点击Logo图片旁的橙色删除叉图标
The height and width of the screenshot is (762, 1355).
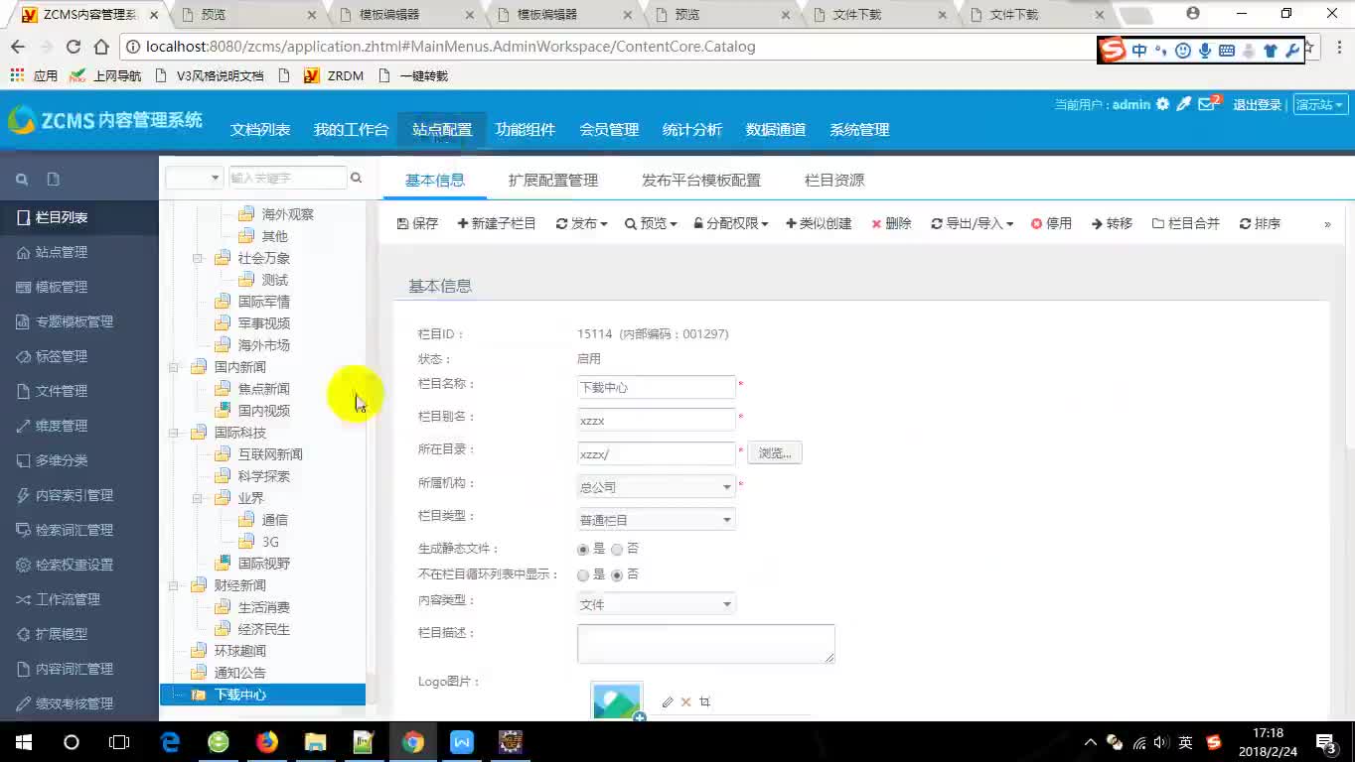[x=684, y=701]
